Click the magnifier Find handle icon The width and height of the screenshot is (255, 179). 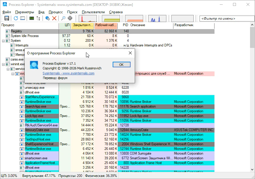pyautogui.click(x=63, y=18)
